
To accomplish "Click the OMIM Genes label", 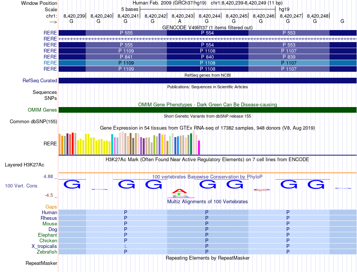I will tap(42, 110).
